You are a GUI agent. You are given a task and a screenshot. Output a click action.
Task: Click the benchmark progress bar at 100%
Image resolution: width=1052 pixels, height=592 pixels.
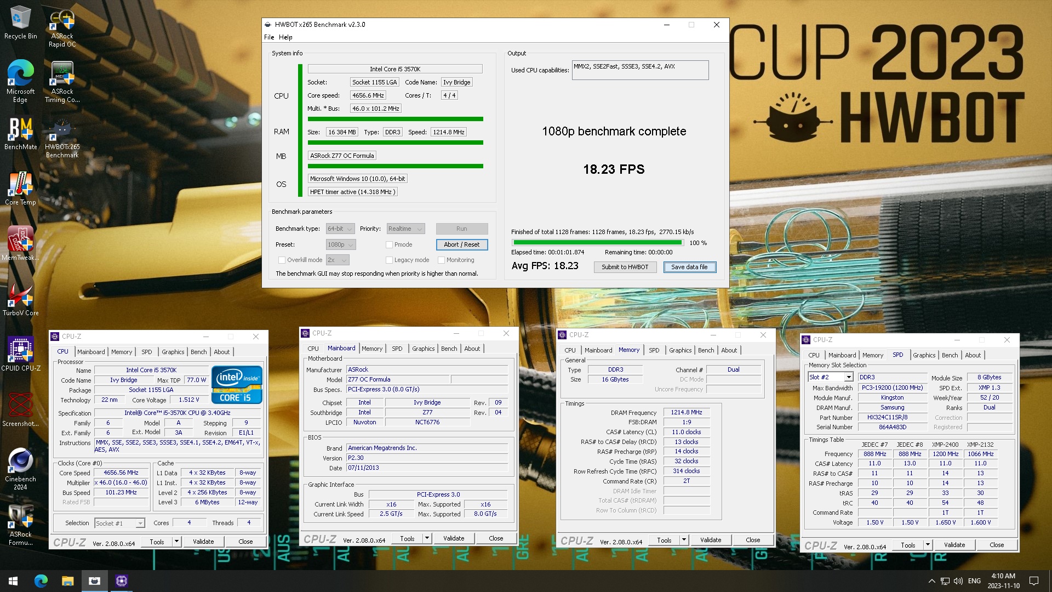(x=598, y=242)
